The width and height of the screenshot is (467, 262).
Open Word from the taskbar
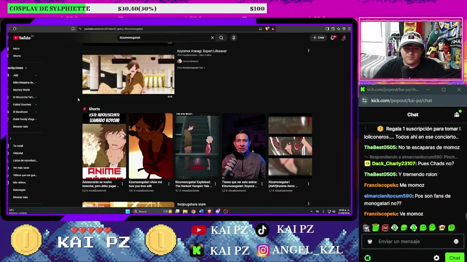(x=201, y=211)
